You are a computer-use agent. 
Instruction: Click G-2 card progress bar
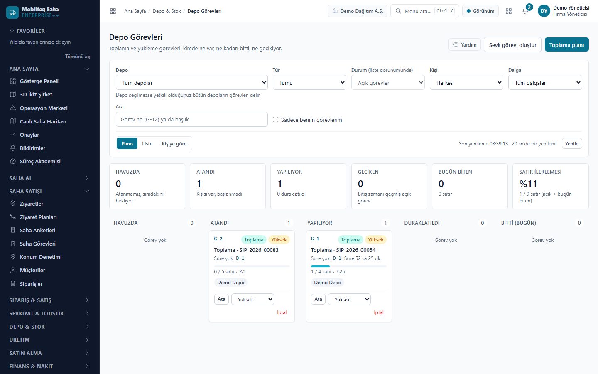click(252, 266)
